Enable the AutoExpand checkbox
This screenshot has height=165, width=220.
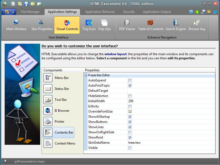click(x=130, y=80)
